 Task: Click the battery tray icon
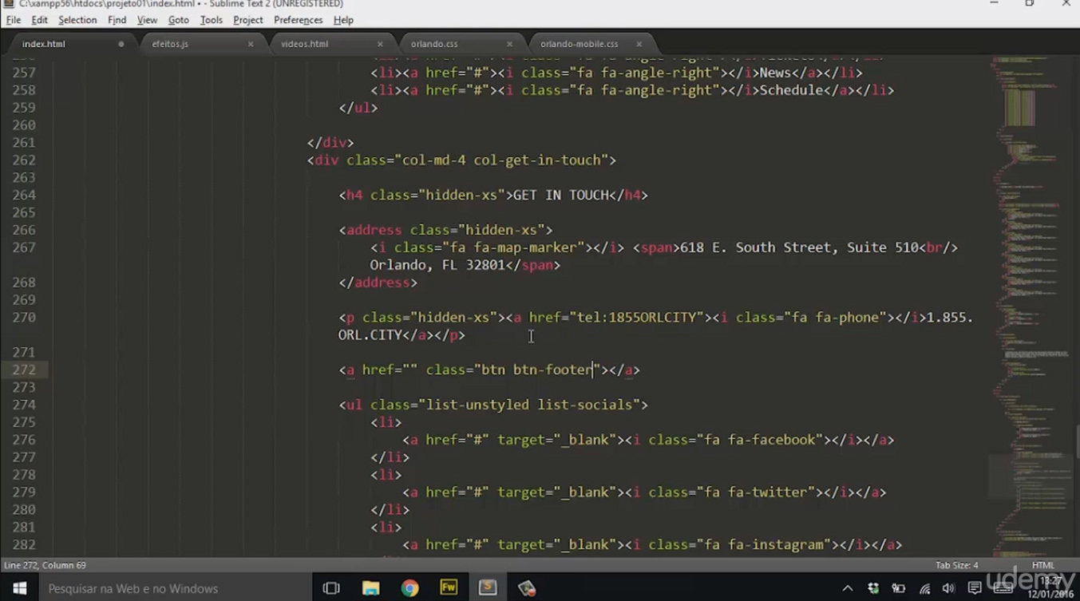[x=899, y=589]
